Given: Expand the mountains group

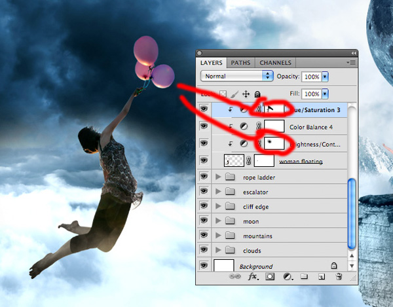Looking at the screenshot, I should (218, 236).
